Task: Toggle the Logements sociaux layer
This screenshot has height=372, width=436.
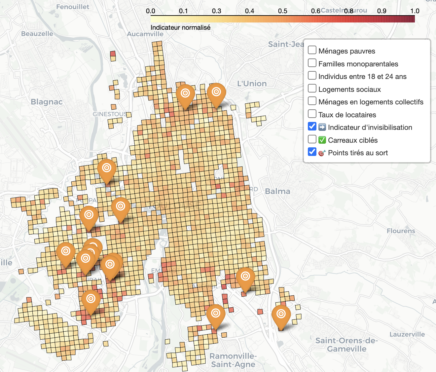Action: (312, 88)
